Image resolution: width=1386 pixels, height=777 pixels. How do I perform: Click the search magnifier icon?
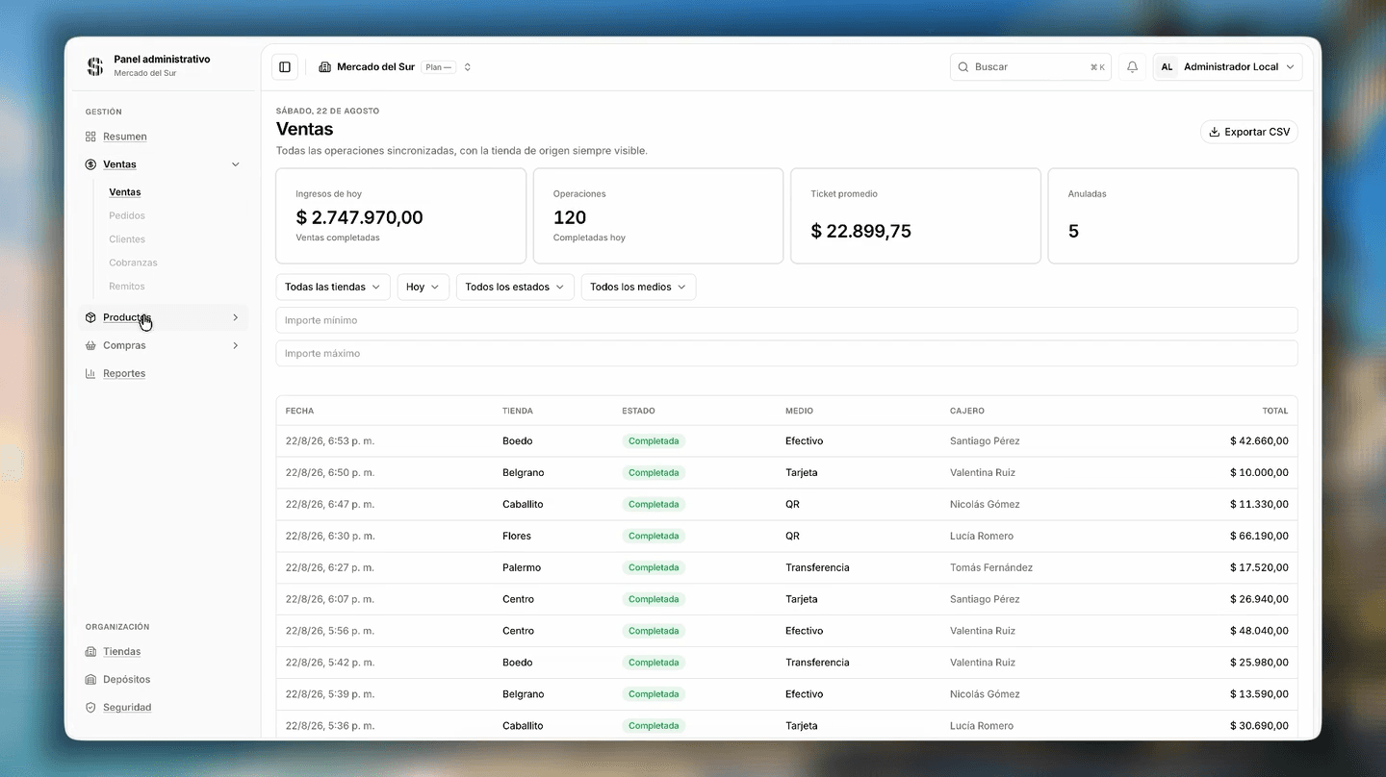(x=963, y=67)
